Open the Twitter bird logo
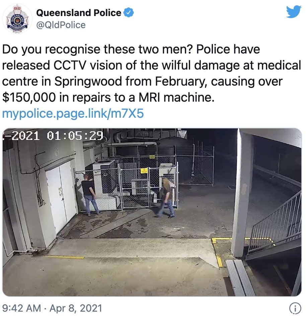 coord(293,12)
